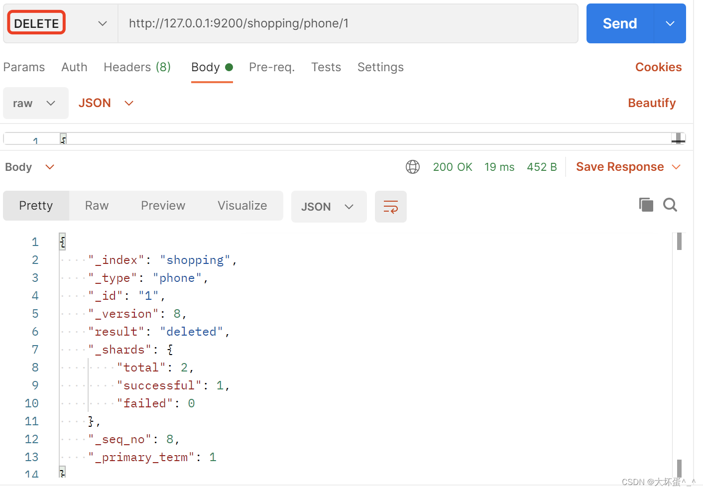Image resolution: width=703 pixels, height=491 pixels.
Task: Click the 19 ms response time
Action: click(499, 167)
